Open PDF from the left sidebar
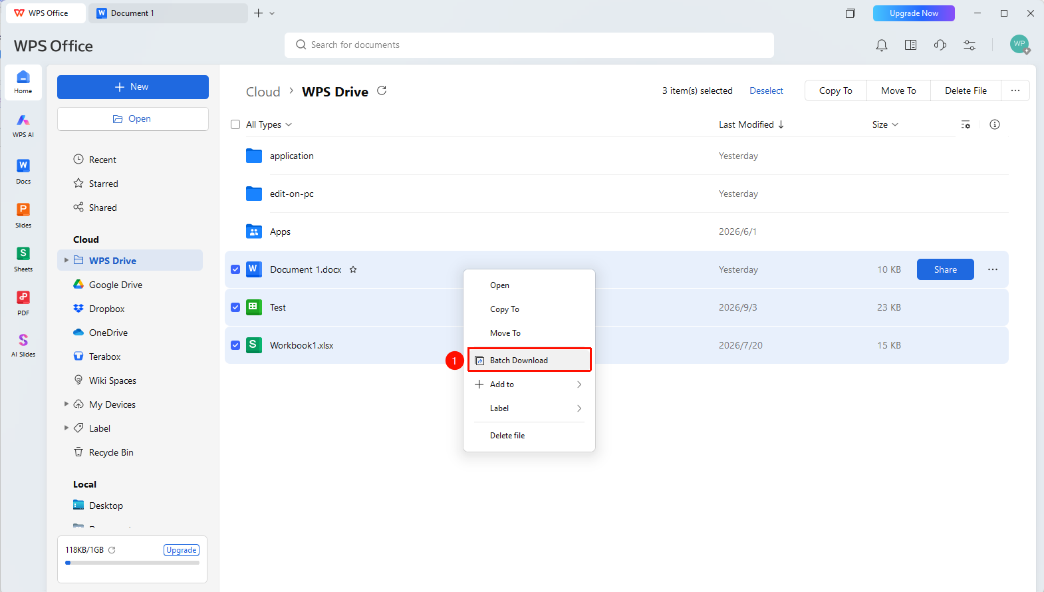This screenshot has width=1044, height=592. click(23, 303)
